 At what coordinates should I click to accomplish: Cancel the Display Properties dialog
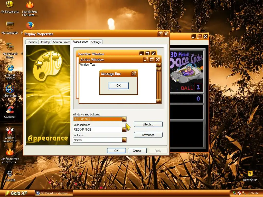pyautogui.click(x=137, y=151)
